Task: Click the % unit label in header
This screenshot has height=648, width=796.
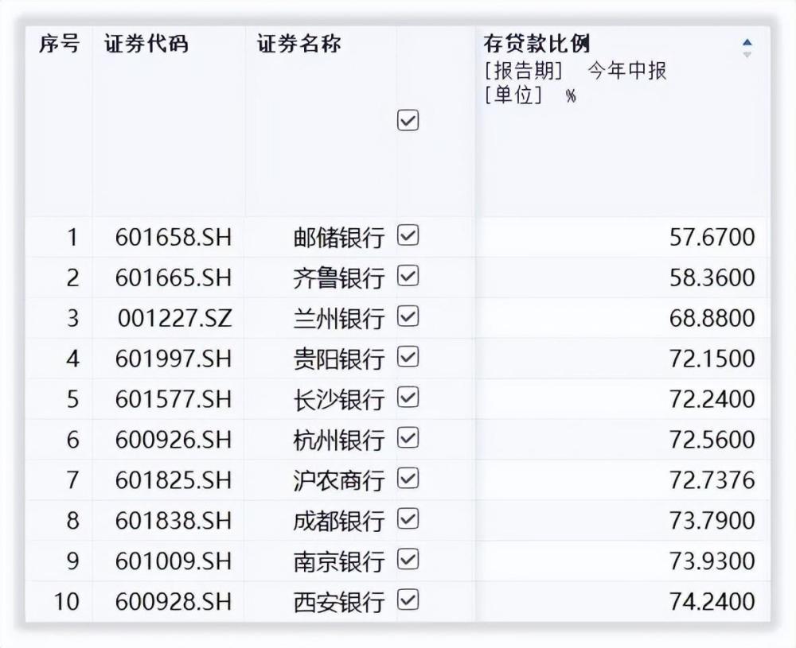Action: coord(571,95)
